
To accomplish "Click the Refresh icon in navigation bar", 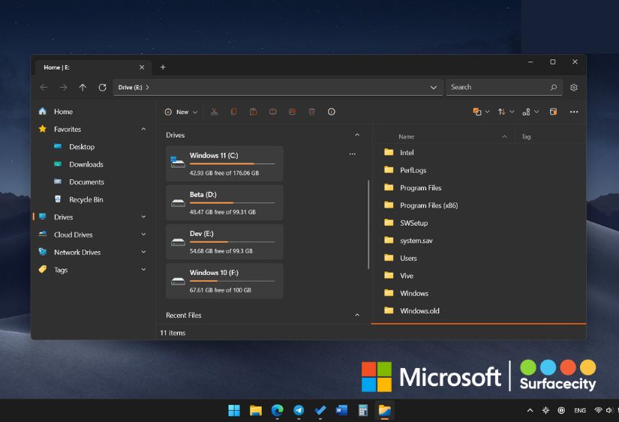I will 102,88.
